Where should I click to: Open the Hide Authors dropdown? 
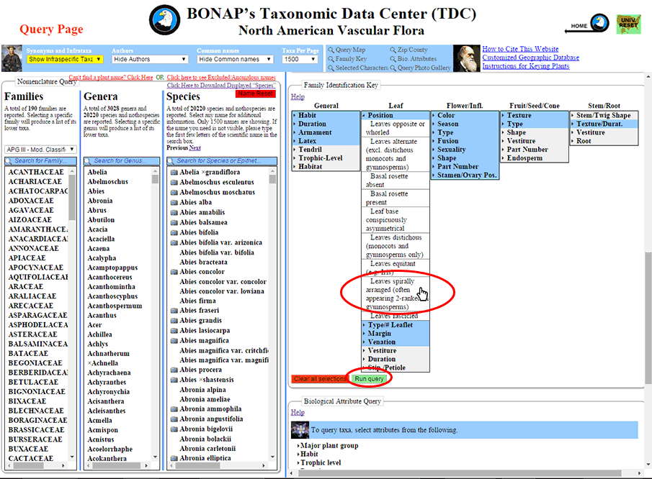click(150, 60)
